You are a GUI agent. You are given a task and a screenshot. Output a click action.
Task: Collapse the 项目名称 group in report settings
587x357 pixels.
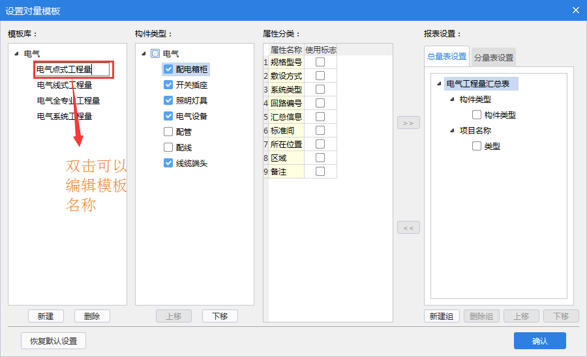(451, 131)
